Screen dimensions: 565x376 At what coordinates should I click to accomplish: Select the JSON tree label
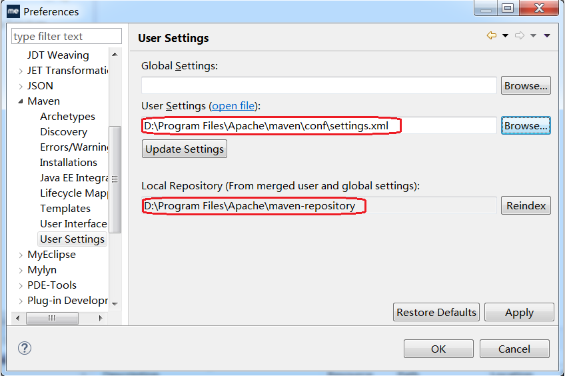(40, 86)
